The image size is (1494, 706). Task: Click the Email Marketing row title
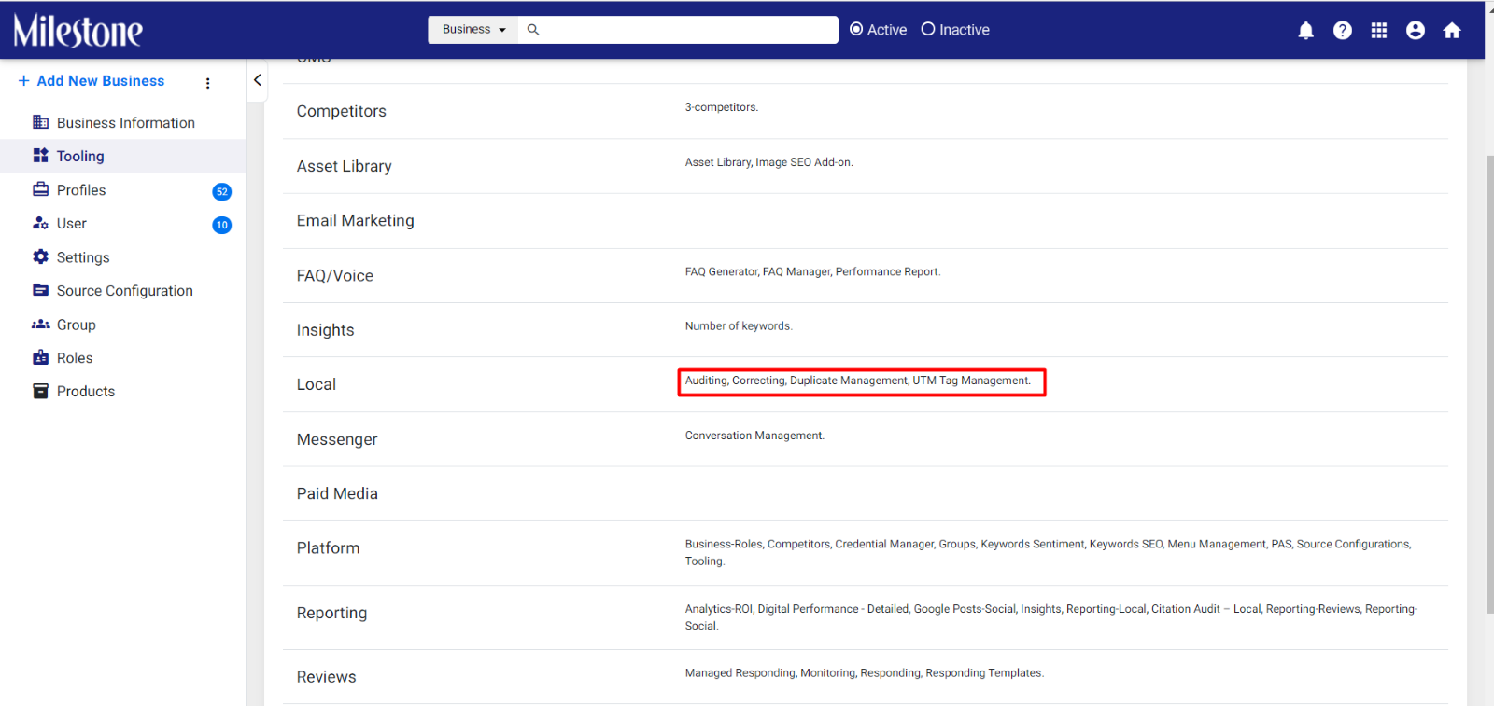[356, 220]
